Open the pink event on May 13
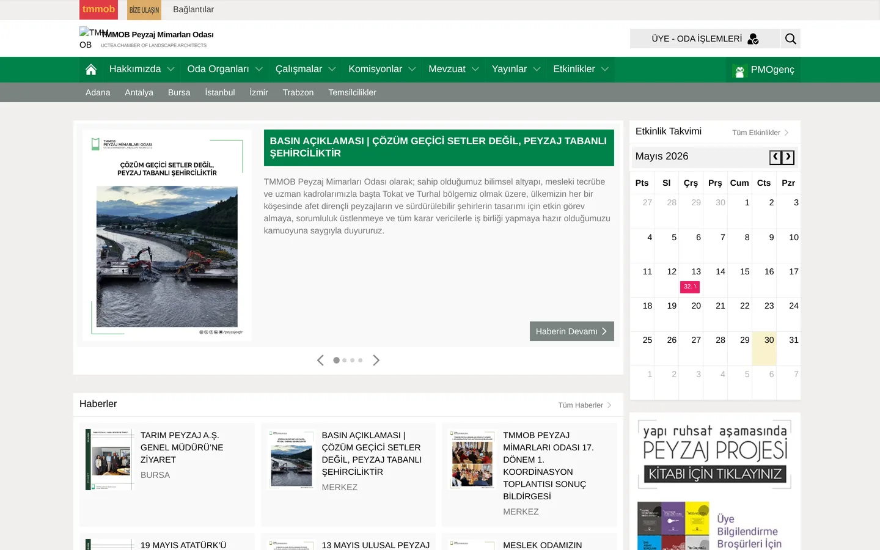This screenshot has height=550, width=880. click(690, 287)
